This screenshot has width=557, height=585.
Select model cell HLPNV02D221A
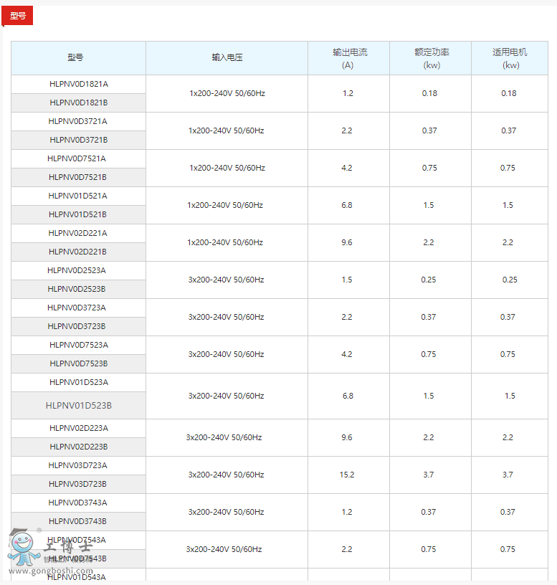(x=77, y=233)
